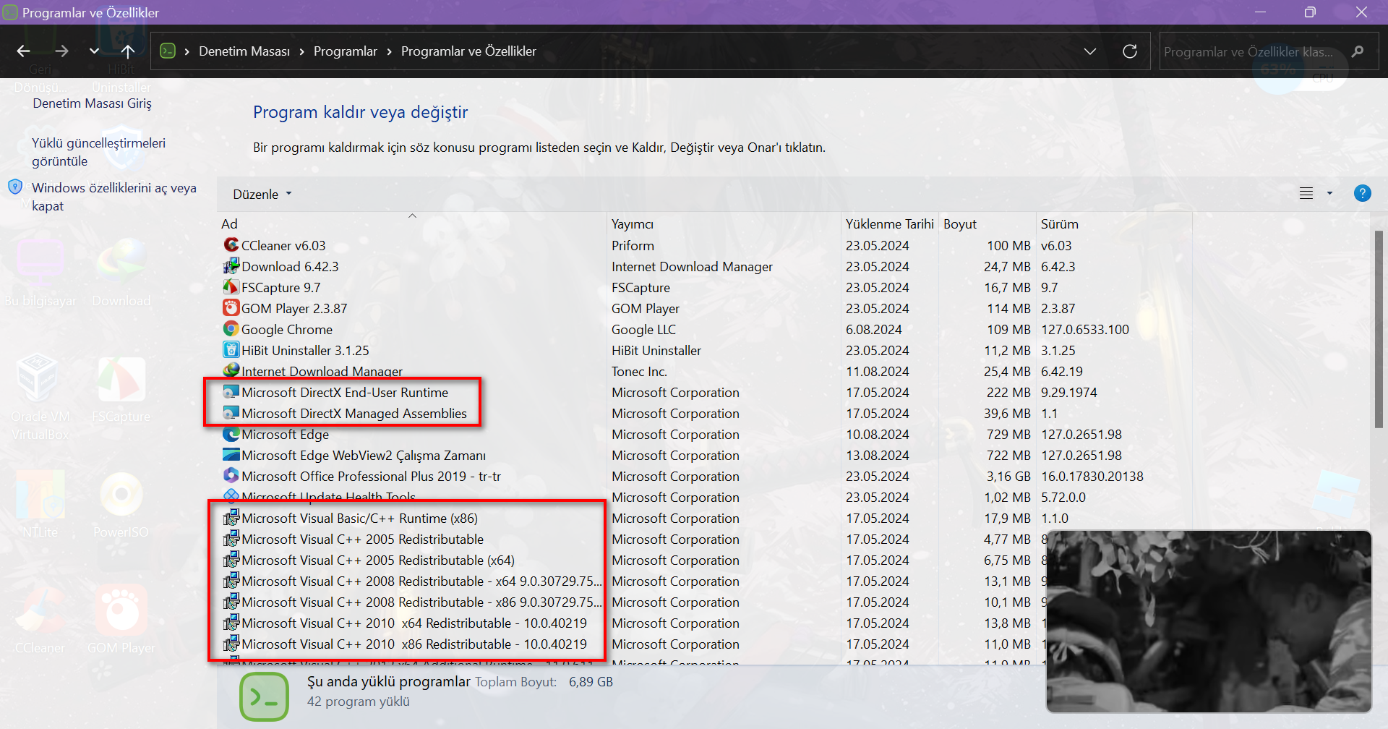This screenshot has height=729, width=1388.
Task: Open the help question mark icon
Action: coord(1362,193)
